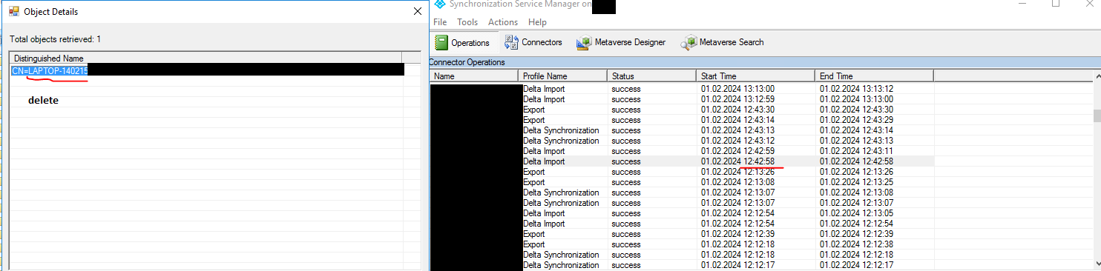Switch to the Connectors view

point(533,42)
